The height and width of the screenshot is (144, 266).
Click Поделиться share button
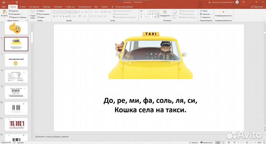pos(257,7)
